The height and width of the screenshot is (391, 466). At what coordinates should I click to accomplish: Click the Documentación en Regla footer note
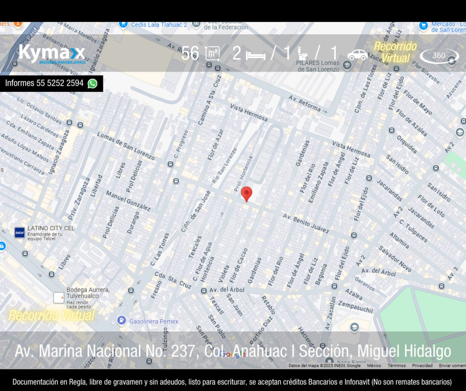pos(233,382)
